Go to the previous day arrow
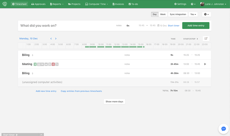230x136 pixels. pos(51,39)
